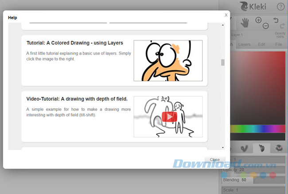This screenshot has width=288, height=194.
Task: Pick the rightmost brush type icon
Action: [279, 148]
